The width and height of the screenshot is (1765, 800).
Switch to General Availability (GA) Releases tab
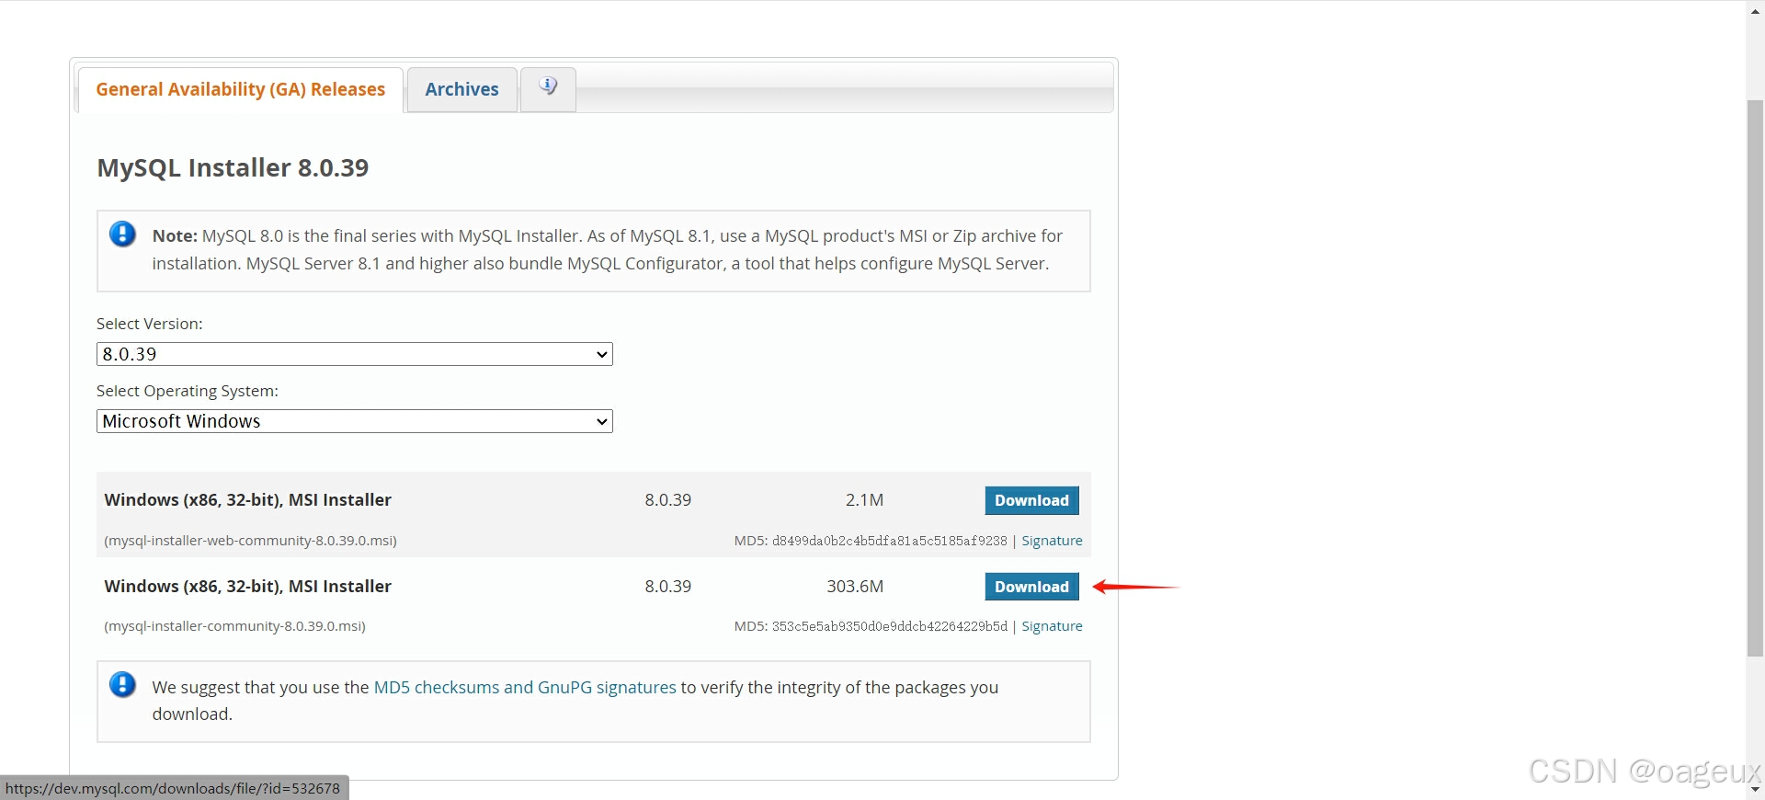click(x=241, y=89)
